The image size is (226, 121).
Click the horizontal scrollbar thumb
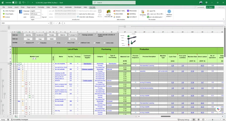[x=166, y=116]
